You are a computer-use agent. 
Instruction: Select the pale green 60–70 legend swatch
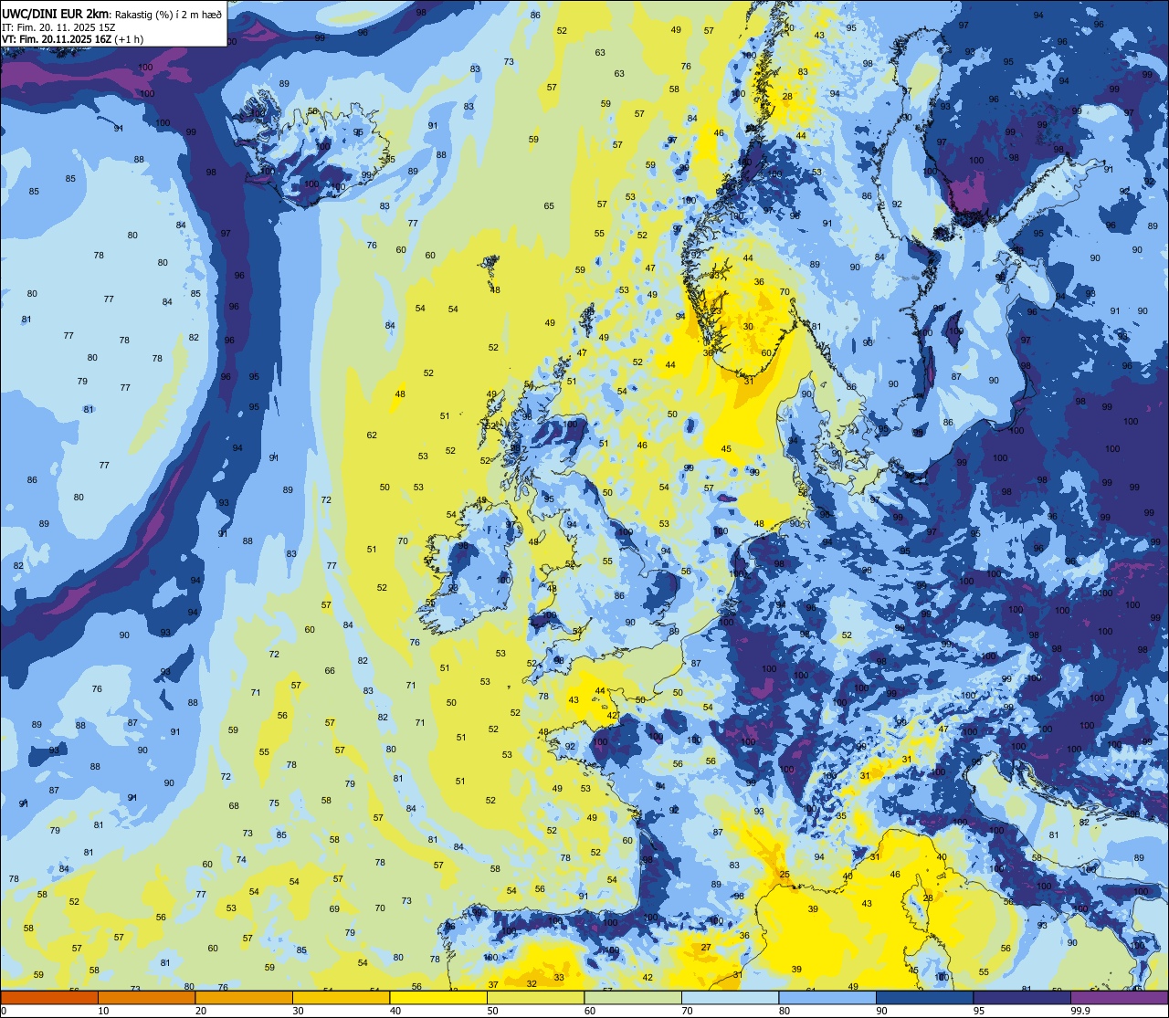633,998
